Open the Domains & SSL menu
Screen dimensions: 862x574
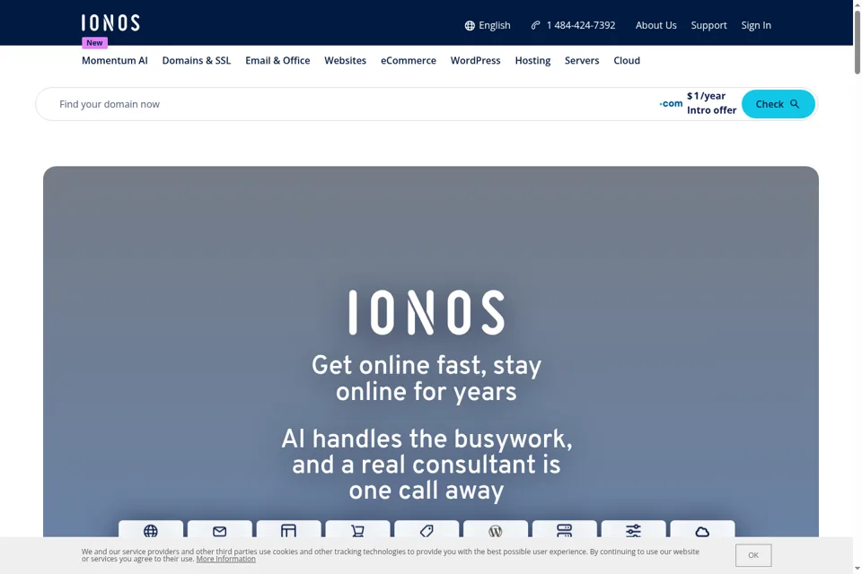(197, 60)
